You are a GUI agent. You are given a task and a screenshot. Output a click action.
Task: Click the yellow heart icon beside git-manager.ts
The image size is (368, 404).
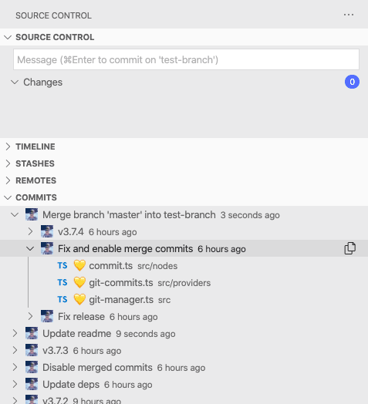point(79,300)
